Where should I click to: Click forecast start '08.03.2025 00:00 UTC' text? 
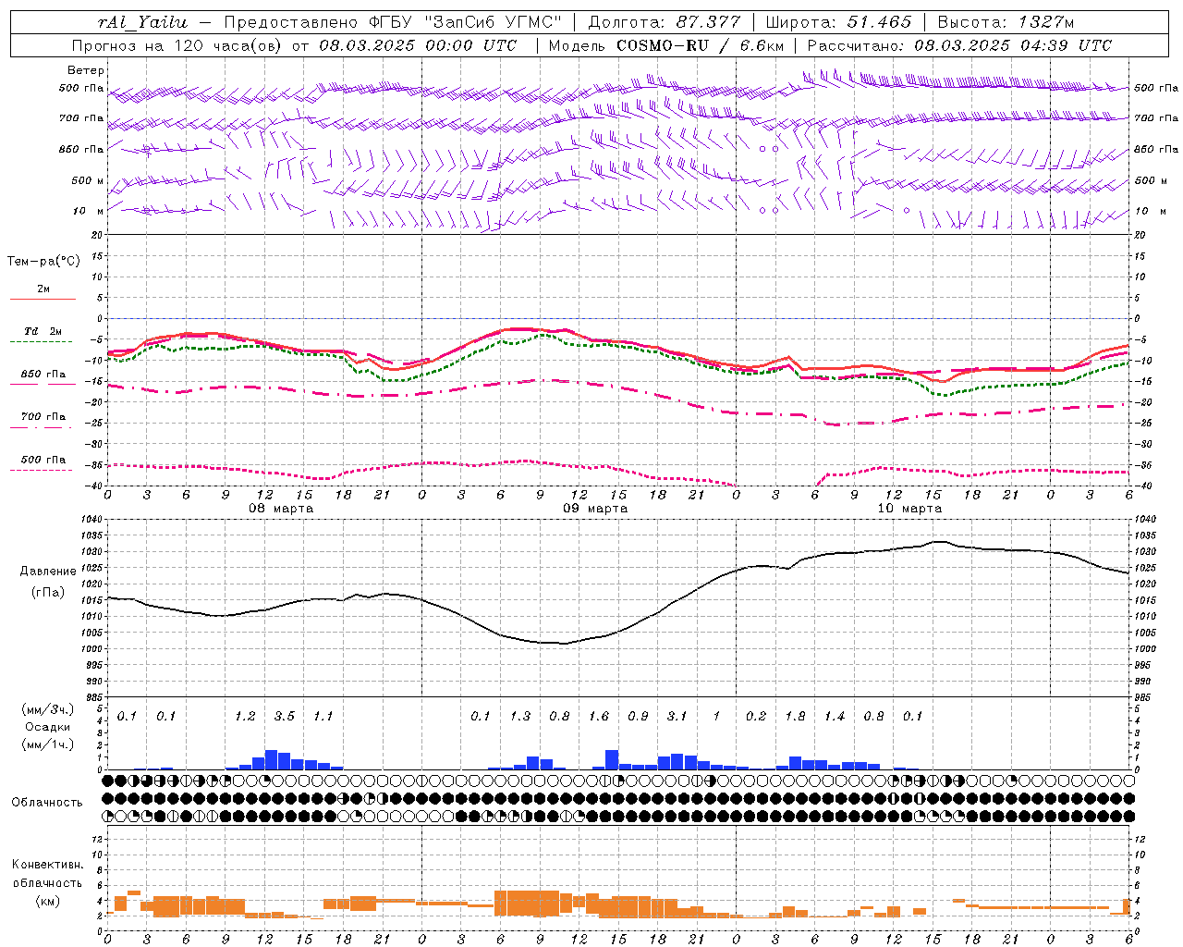click(418, 45)
